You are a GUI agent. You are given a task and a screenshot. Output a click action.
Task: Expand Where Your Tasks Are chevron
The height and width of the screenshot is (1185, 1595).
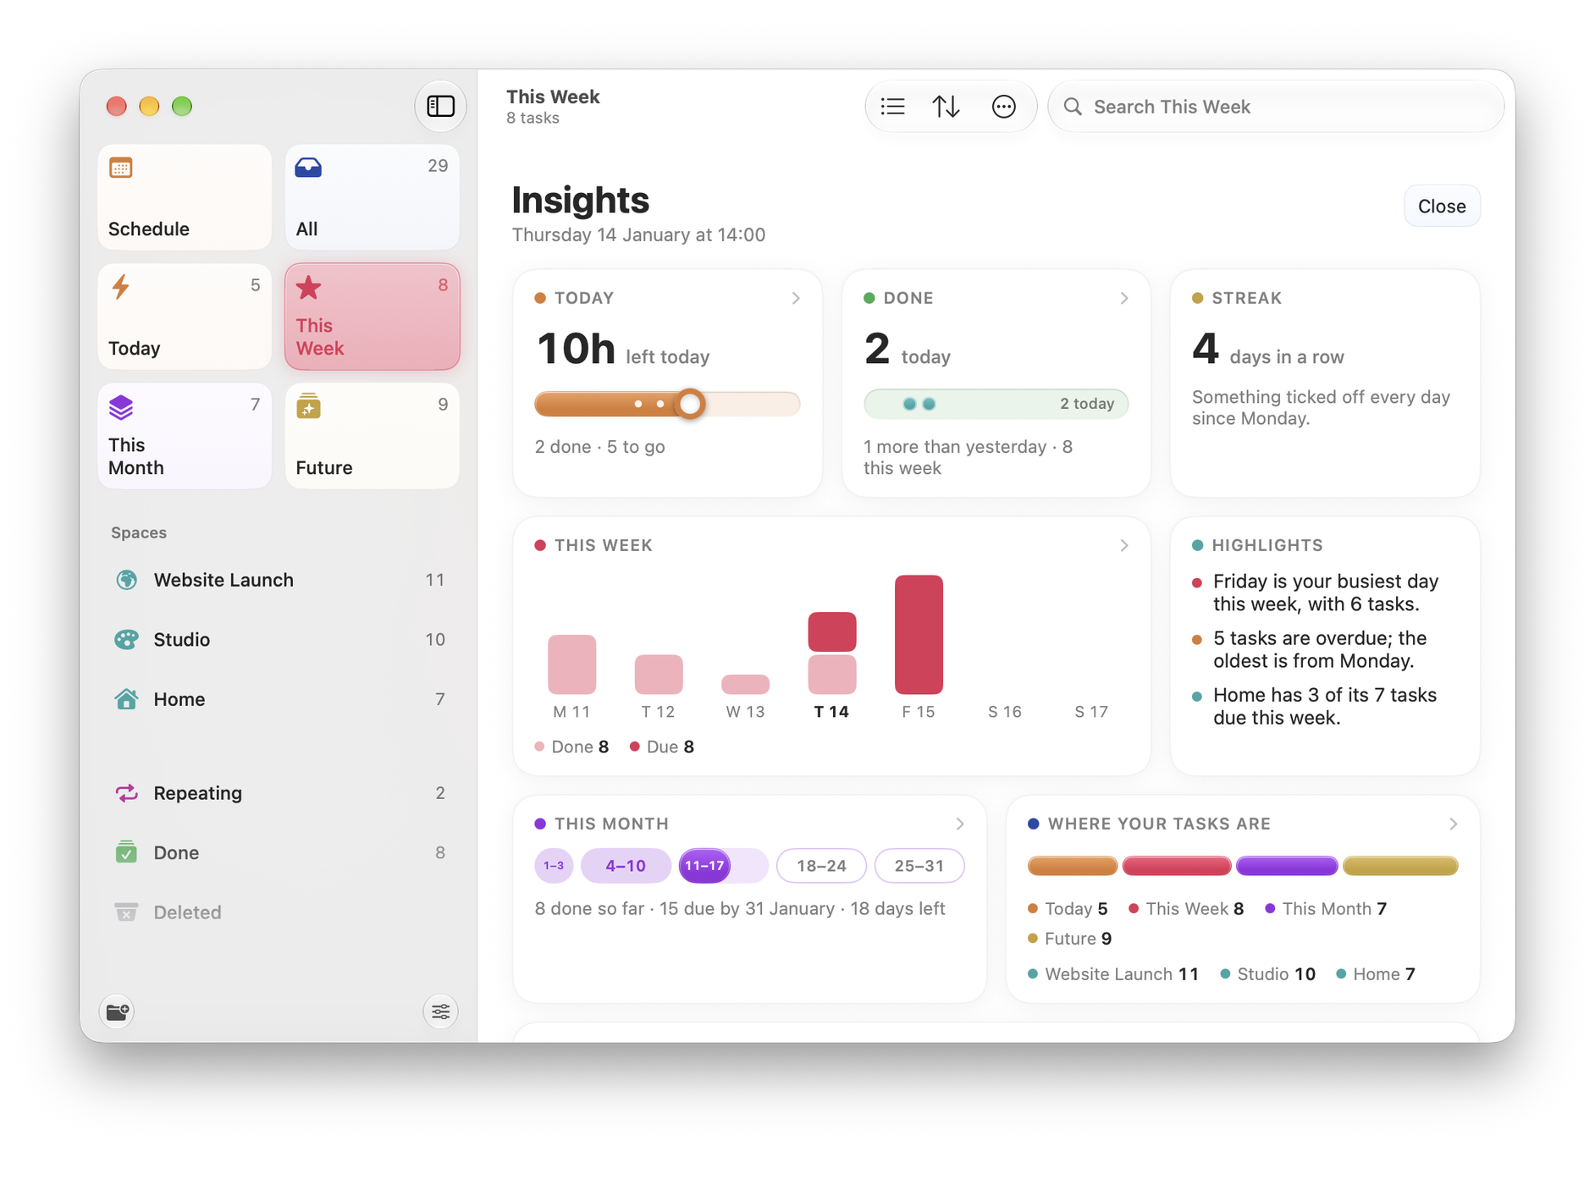pyautogui.click(x=1453, y=824)
